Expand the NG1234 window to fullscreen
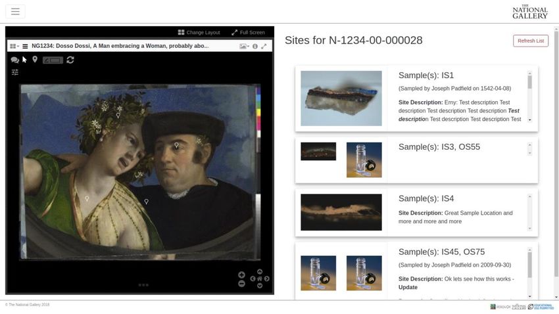 click(x=264, y=46)
